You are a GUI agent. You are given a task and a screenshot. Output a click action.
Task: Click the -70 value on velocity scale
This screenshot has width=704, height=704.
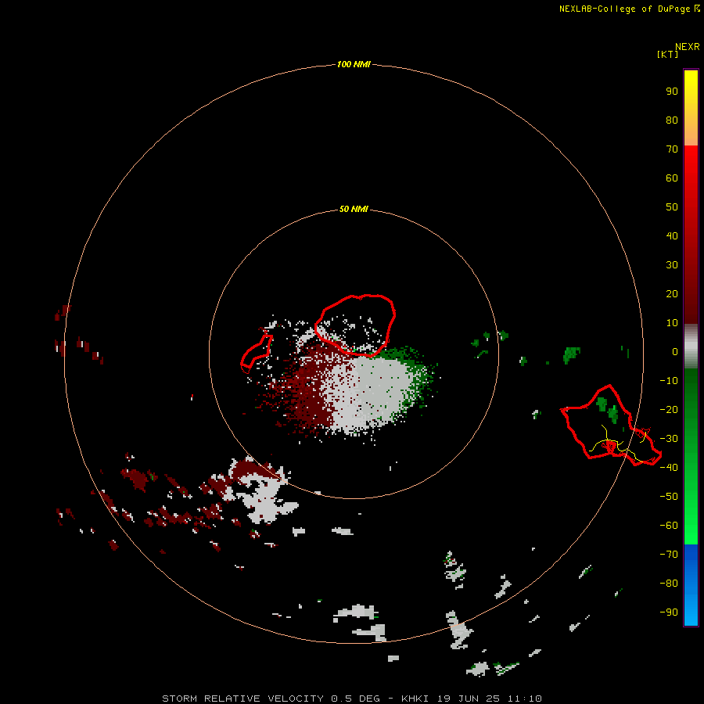point(669,554)
